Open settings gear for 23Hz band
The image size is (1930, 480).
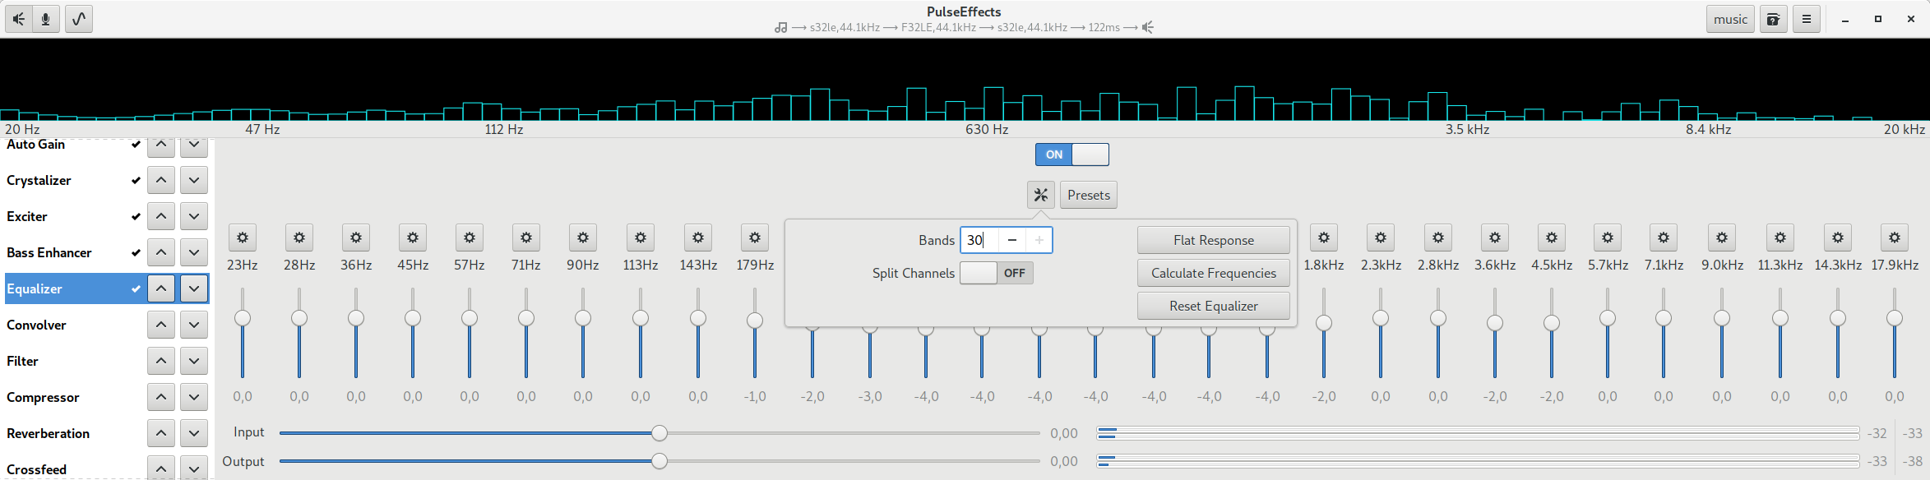243,238
